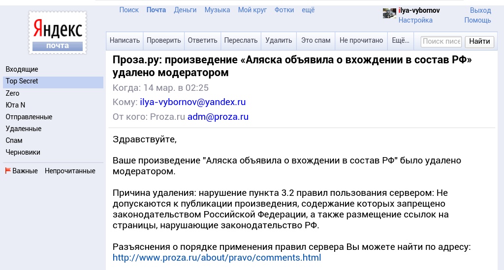Click the date text 14 мар. в 02:25
This screenshot has height=270, width=504.
point(176,88)
